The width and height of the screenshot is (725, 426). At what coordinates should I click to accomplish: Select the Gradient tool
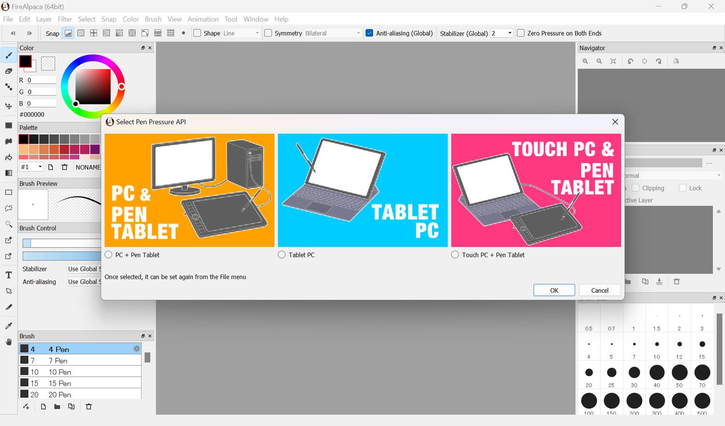(x=8, y=173)
